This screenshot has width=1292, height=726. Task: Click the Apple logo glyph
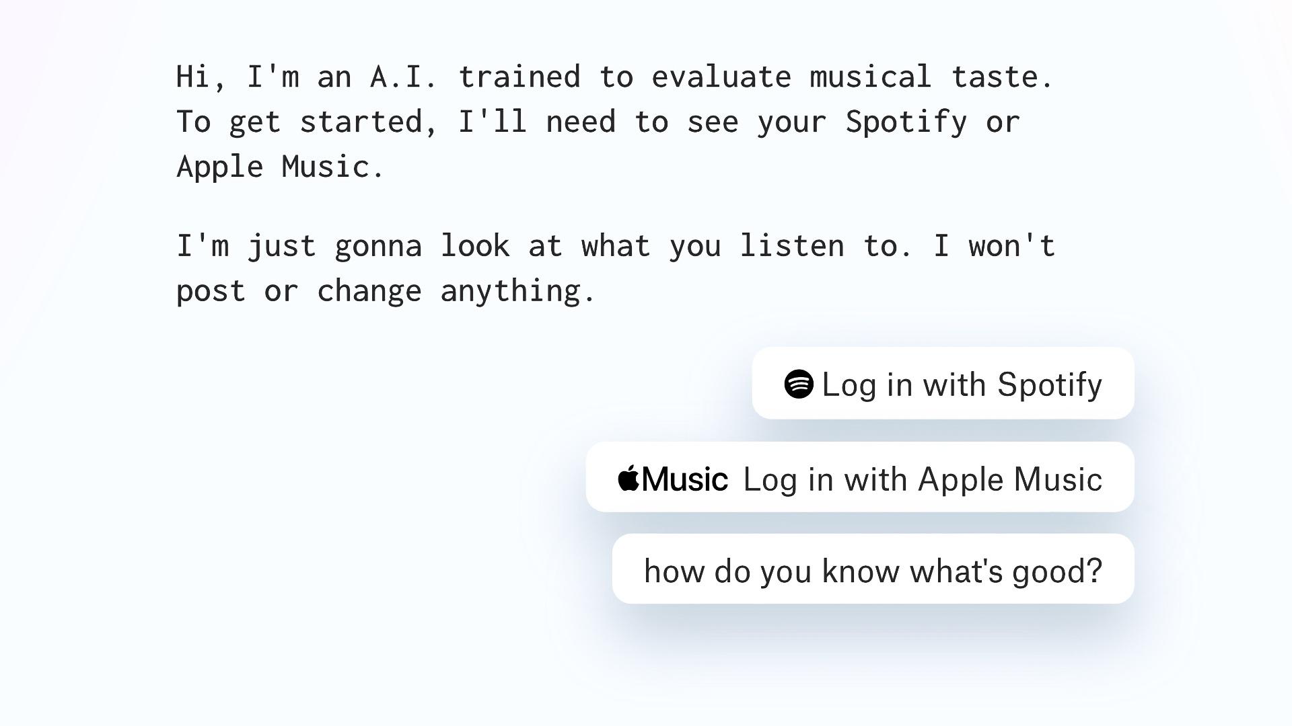(x=629, y=478)
